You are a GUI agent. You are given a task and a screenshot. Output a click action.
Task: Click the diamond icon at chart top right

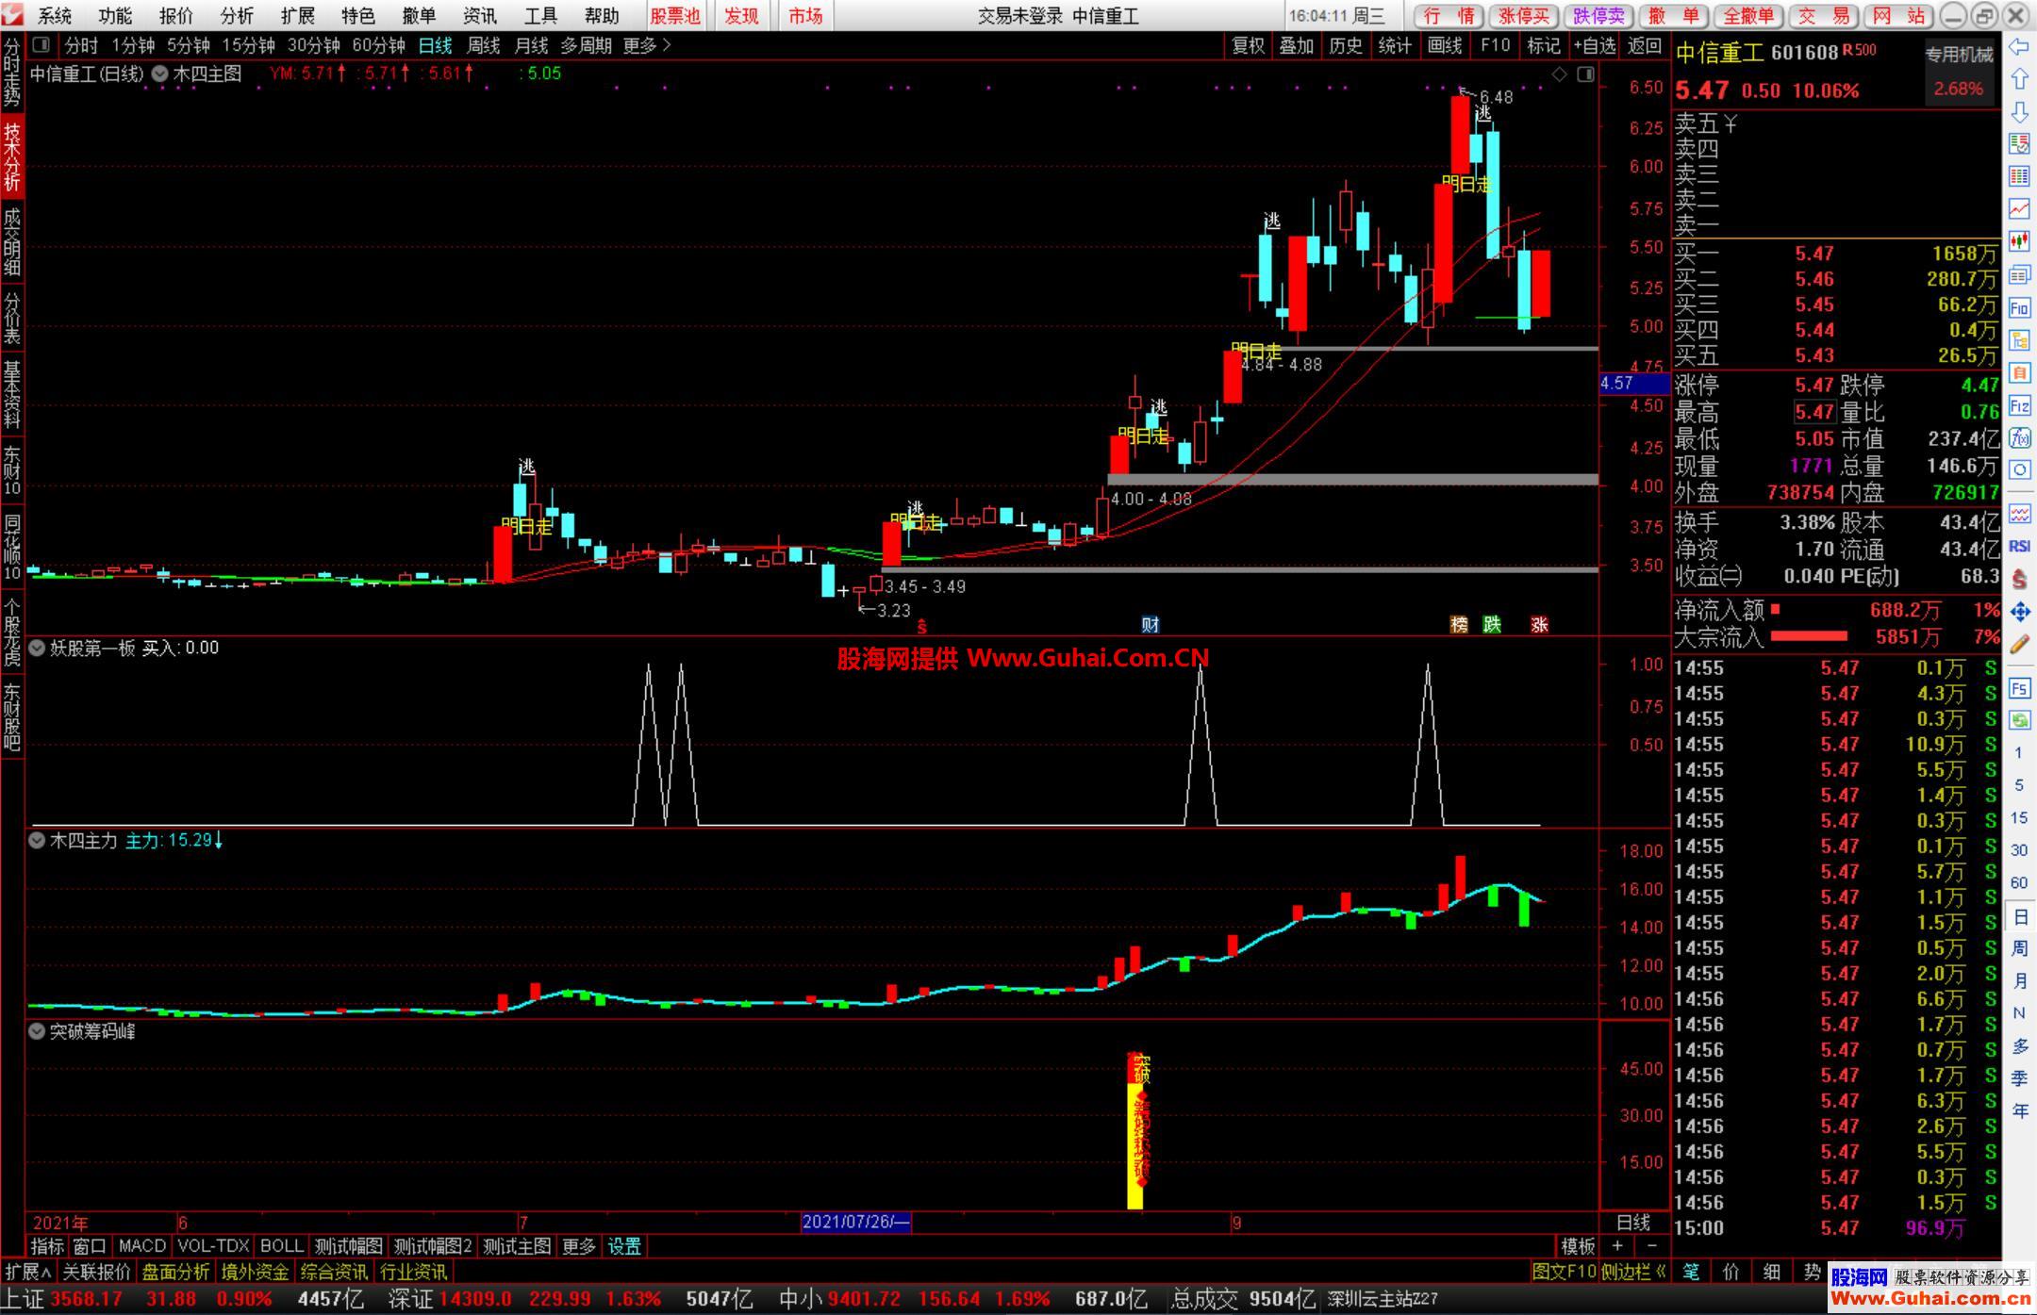coord(1560,74)
